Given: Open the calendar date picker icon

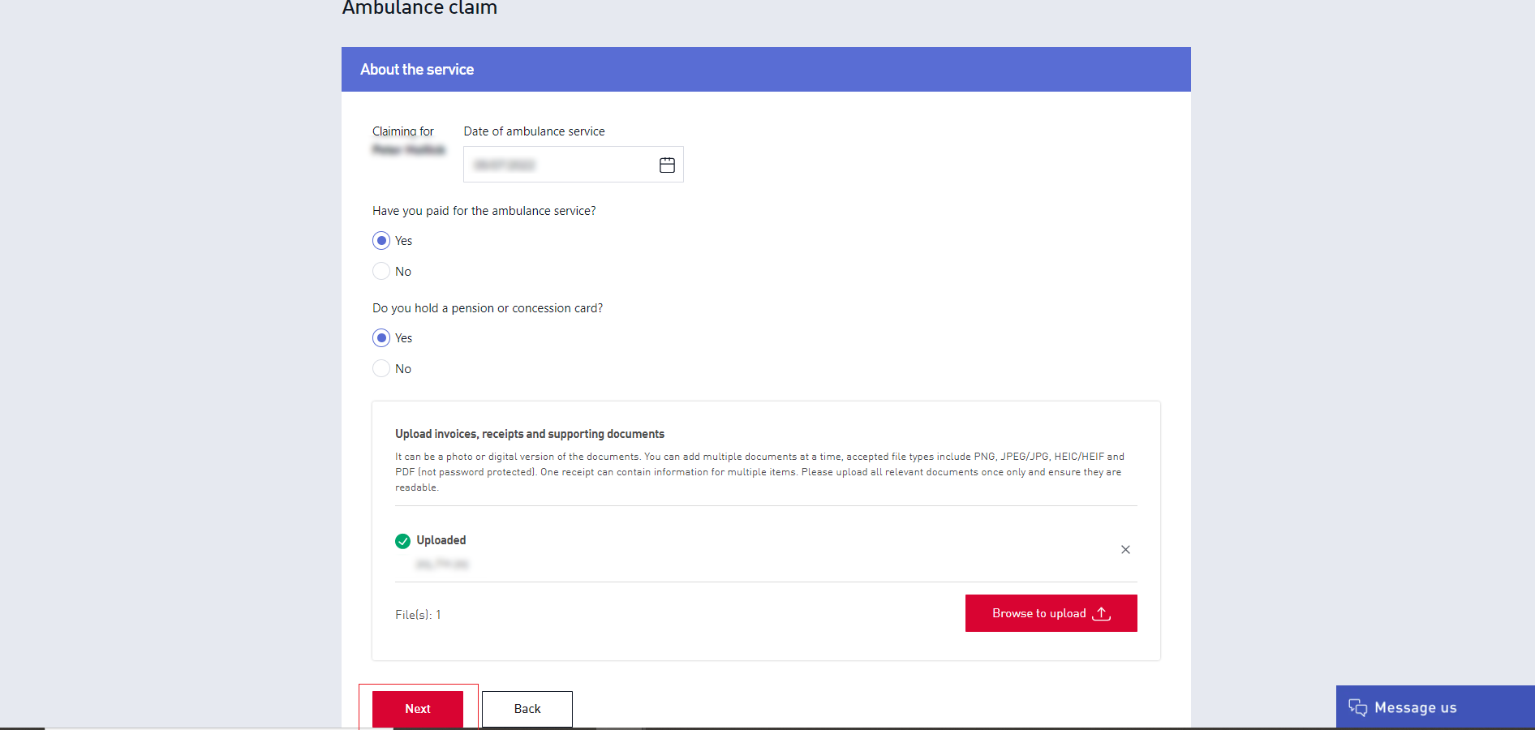Looking at the screenshot, I should coord(667,165).
